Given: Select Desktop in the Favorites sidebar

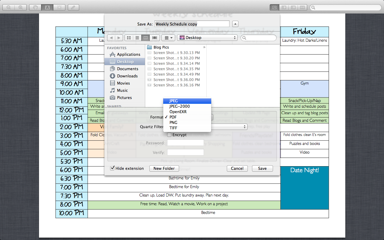Looking at the screenshot, I should tap(125, 61).
